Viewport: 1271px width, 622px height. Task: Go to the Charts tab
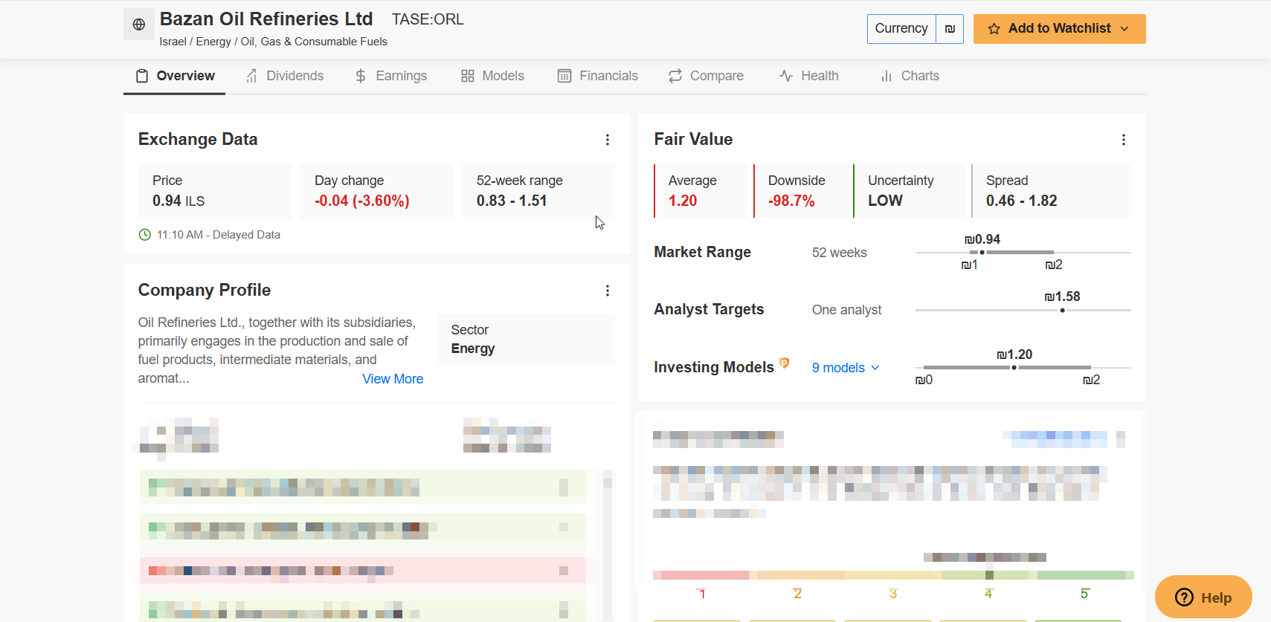910,76
